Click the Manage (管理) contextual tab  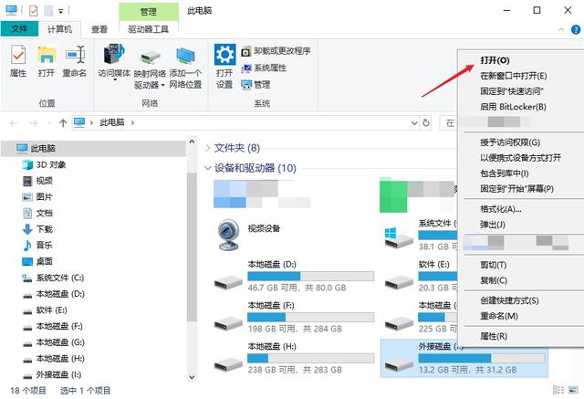(x=149, y=12)
